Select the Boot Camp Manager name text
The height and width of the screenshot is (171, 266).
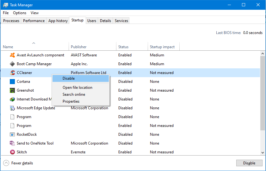[x=34, y=64]
